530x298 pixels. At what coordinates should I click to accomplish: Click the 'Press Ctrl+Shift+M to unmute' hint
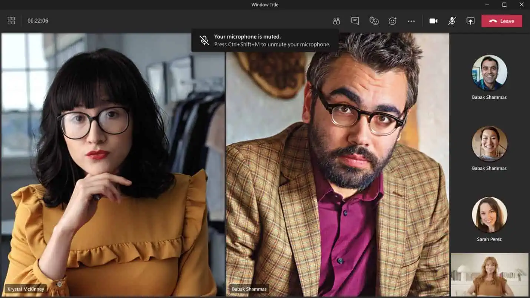(272, 44)
